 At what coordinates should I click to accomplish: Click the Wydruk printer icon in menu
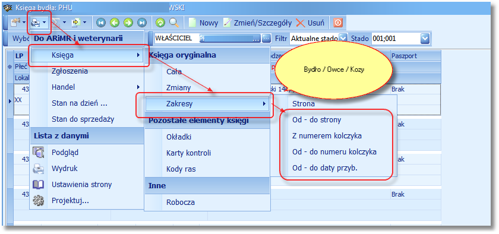coord(38,169)
